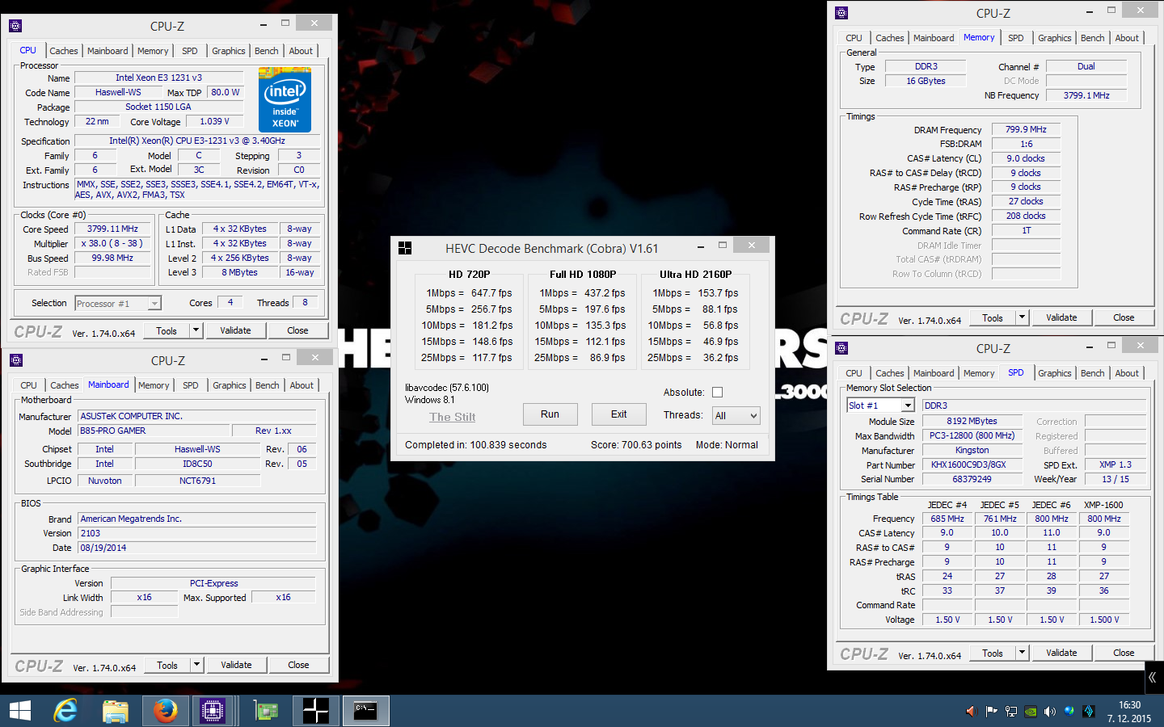Click the 1Mbps 720P result 647.7 fps
The width and height of the screenshot is (1164, 727).
(491, 293)
